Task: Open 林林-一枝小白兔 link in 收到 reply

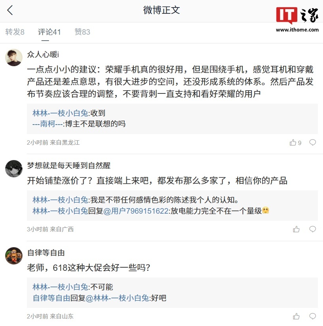Action: tap(60, 114)
